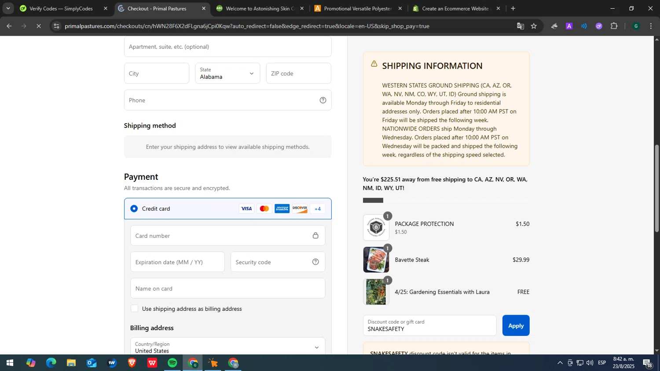The width and height of the screenshot is (660, 371).
Task: Click the page vertical scrollbar thumb
Action: pyautogui.click(x=656, y=189)
